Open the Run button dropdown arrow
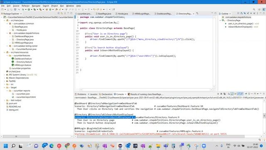Screen dimensions: 266x150 tap(32, 10)
